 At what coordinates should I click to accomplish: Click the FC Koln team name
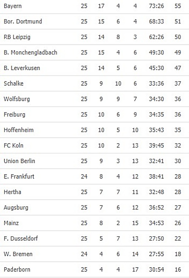[x=14, y=145]
